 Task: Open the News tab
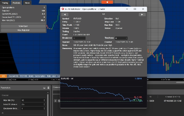pos(27,3)
